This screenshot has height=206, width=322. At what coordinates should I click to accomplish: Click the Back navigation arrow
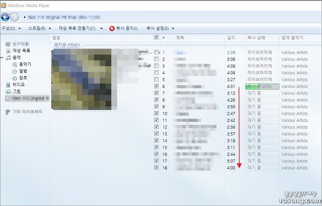(x=5, y=17)
